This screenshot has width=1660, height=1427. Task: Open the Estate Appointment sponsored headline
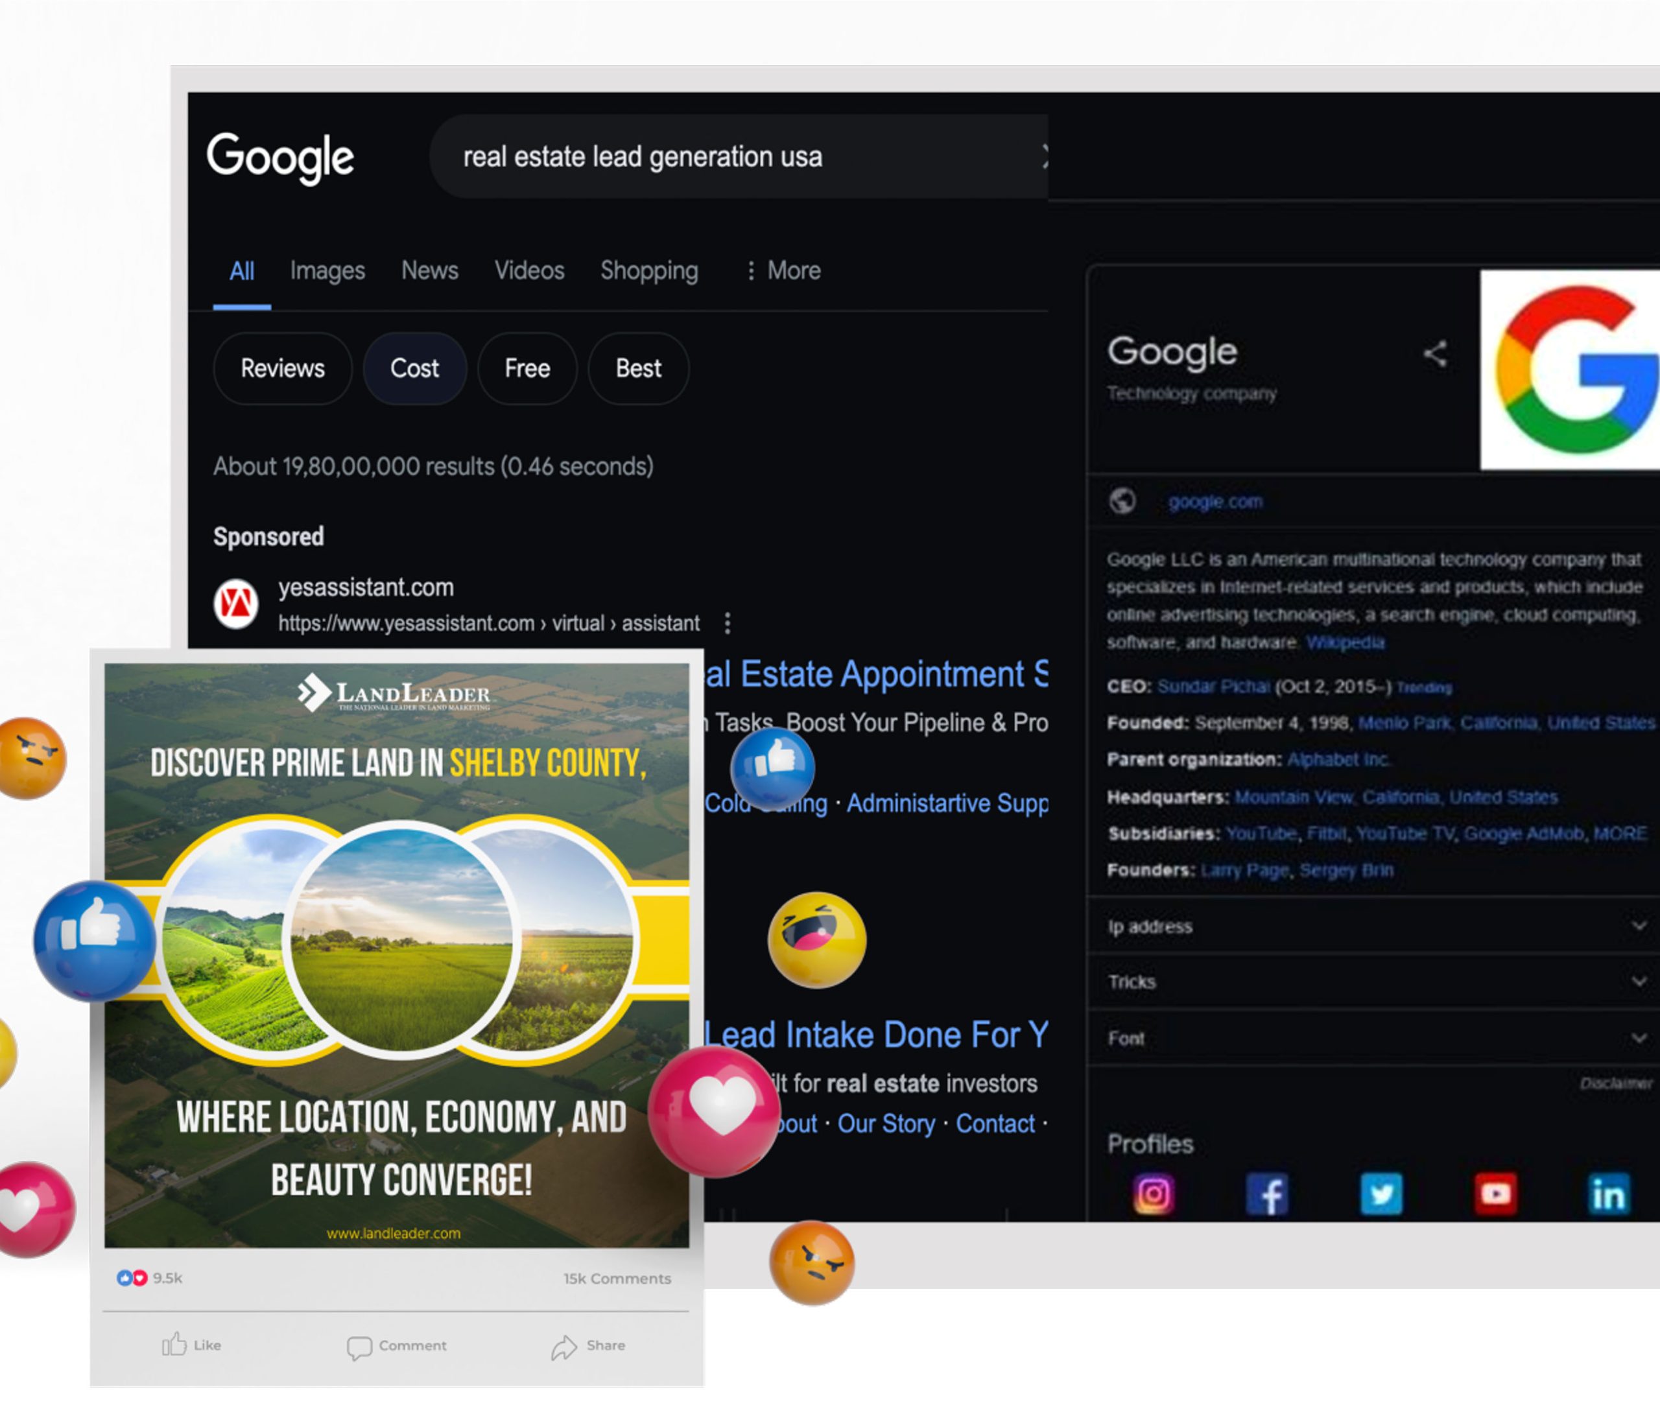pos(877,675)
